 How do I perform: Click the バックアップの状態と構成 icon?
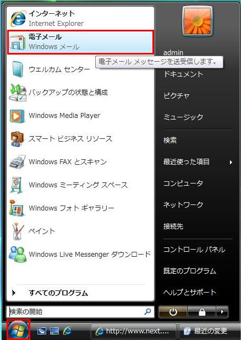pos(18,93)
